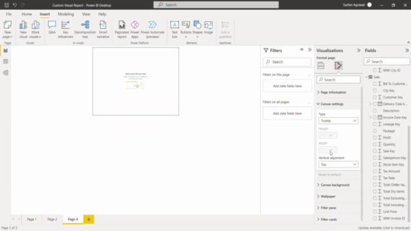Check the Unit Price field
411x231 pixels.
(374, 212)
